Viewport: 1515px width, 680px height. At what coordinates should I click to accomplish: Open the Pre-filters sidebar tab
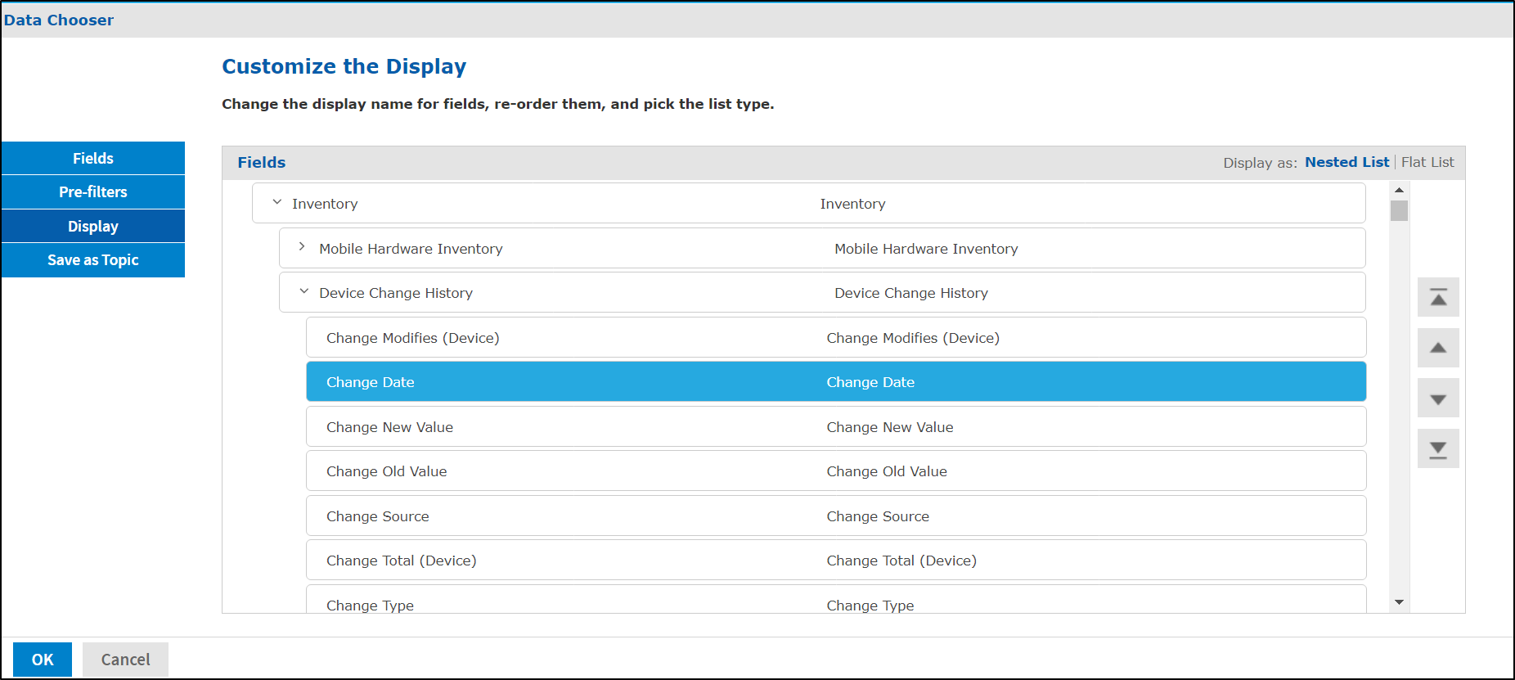(x=93, y=192)
